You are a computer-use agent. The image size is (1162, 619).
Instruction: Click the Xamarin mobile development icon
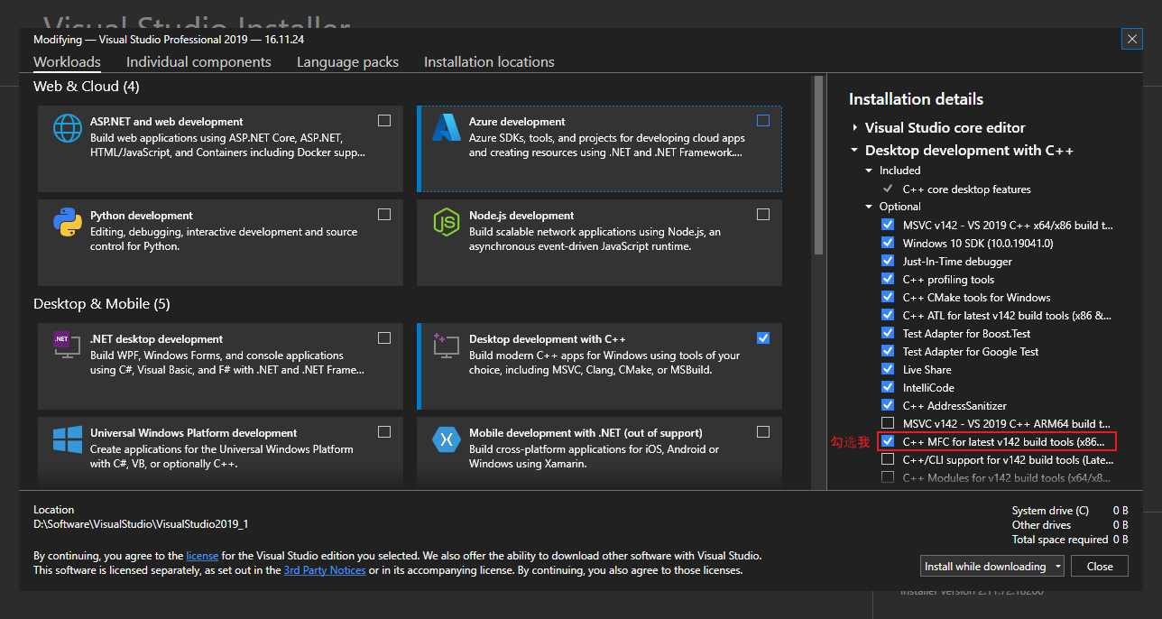click(446, 439)
